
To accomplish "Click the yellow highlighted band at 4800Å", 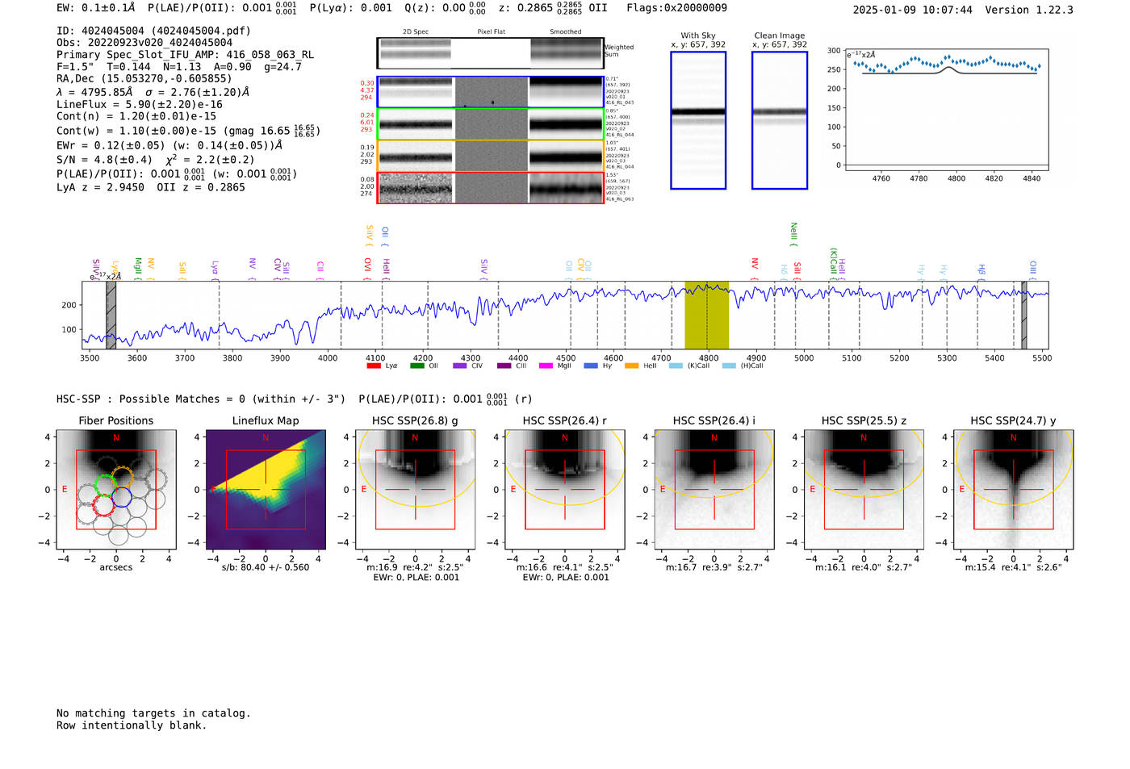I will coord(707,315).
